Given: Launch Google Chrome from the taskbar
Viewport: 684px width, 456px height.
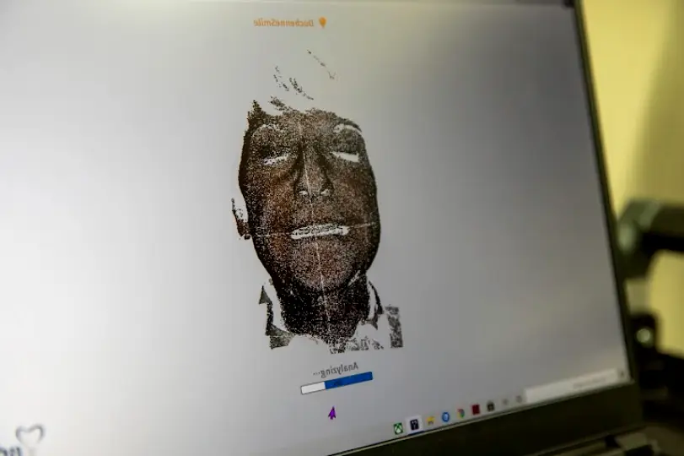Looking at the screenshot, I should 460,413.
